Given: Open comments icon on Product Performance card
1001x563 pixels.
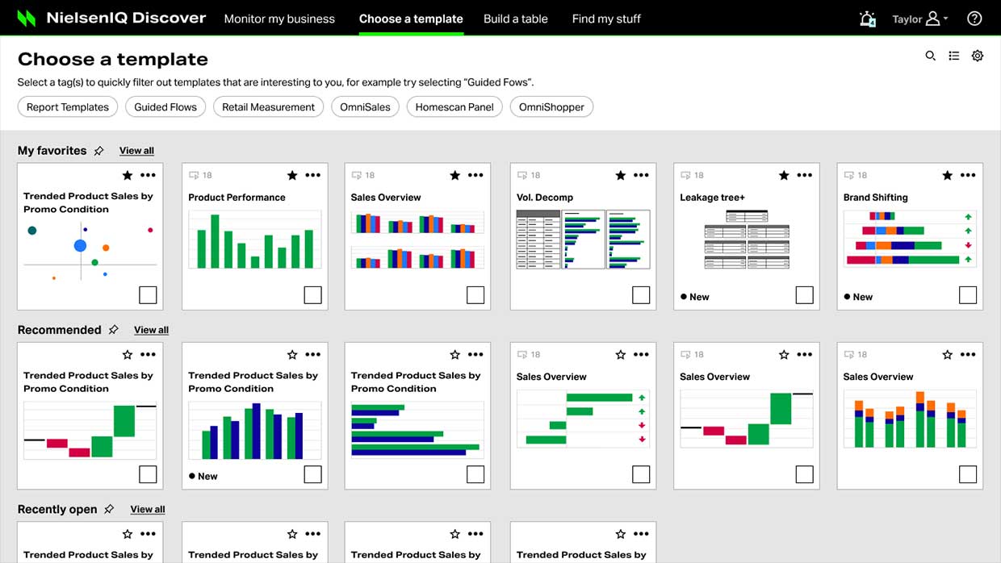Looking at the screenshot, I should 194,175.
